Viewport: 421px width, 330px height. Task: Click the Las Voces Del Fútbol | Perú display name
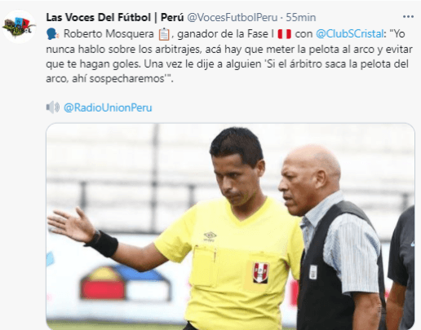(x=115, y=17)
